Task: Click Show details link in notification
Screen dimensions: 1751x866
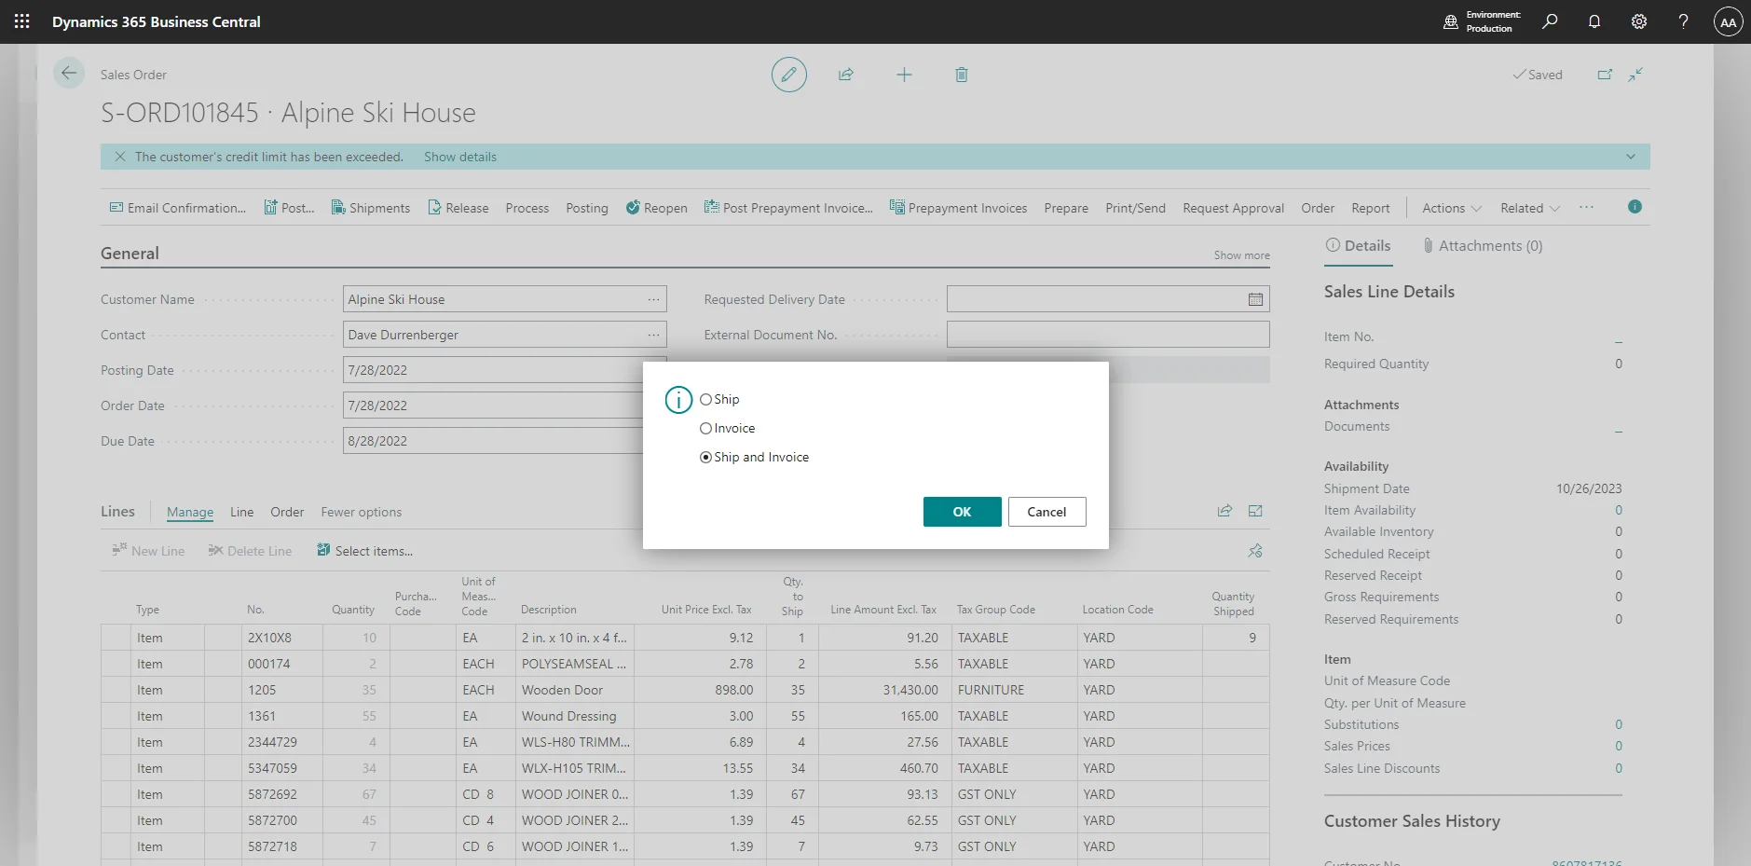Action: click(x=460, y=157)
